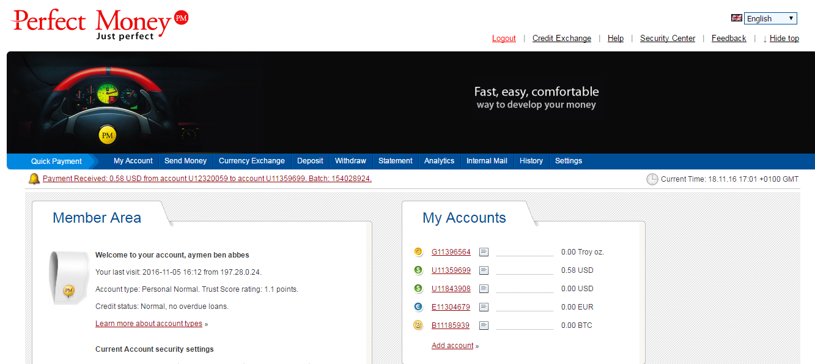The width and height of the screenshot is (815, 364).
Task: Click the clock icon beside Current Time
Action: click(x=652, y=179)
